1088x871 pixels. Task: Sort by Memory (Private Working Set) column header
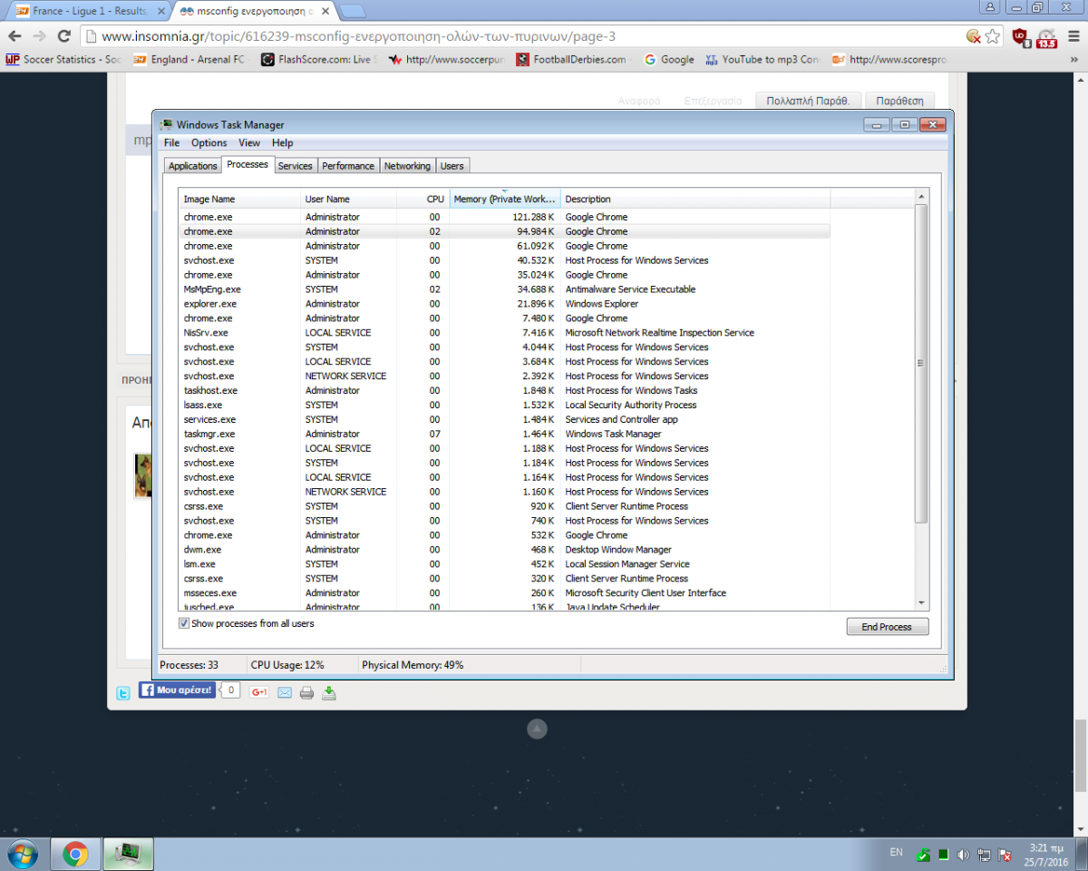(x=504, y=199)
